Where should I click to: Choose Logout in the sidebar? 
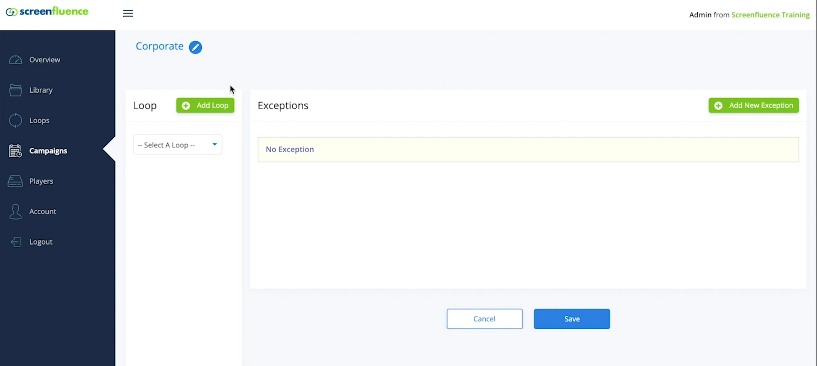point(41,242)
